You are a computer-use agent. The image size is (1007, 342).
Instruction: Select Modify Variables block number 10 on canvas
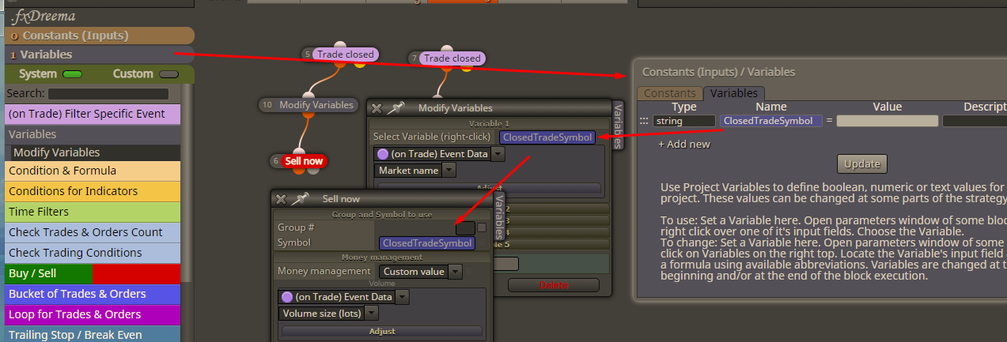316,104
